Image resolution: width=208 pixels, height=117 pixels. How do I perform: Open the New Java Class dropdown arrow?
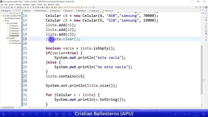tap(57, 7)
